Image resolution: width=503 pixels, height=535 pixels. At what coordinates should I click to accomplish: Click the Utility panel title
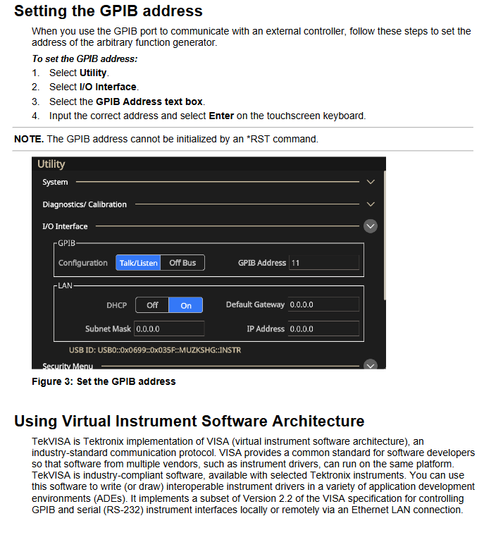pos(51,164)
